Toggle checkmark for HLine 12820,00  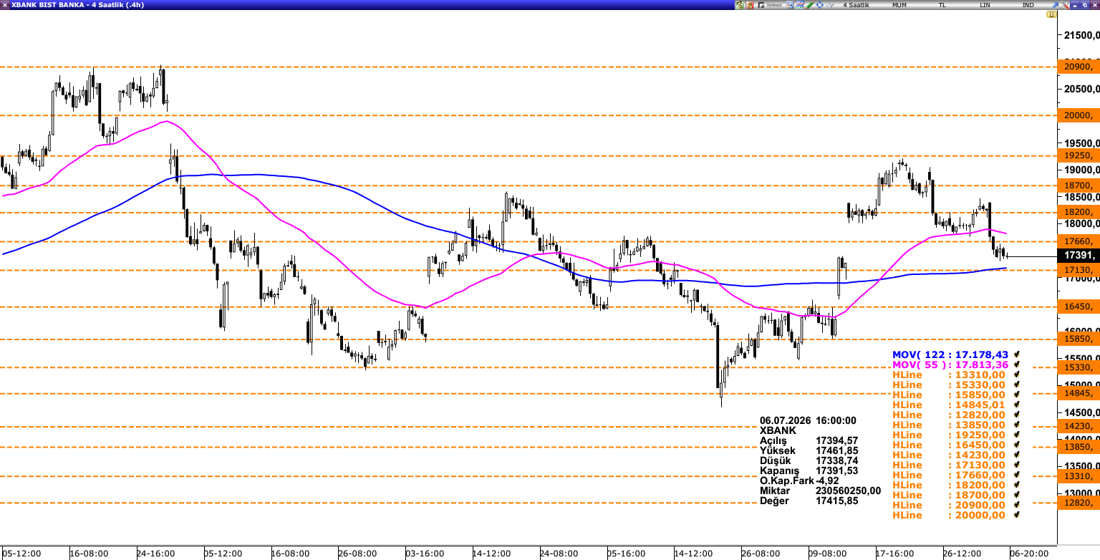1016,415
